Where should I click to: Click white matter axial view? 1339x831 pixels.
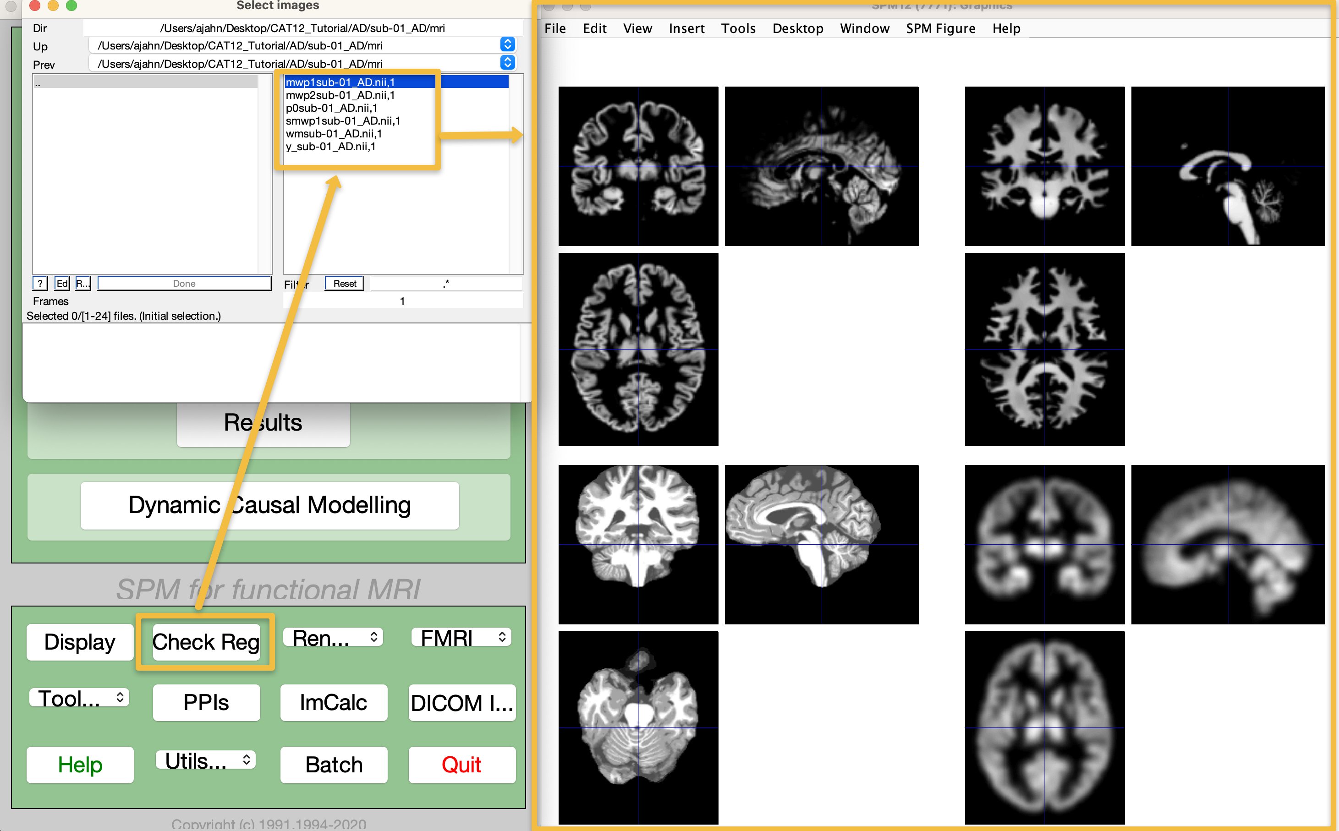pos(1044,350)
